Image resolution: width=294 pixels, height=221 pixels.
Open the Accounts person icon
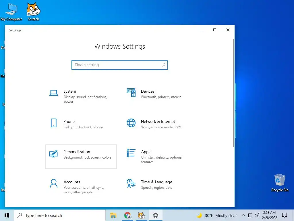point(54,183)
